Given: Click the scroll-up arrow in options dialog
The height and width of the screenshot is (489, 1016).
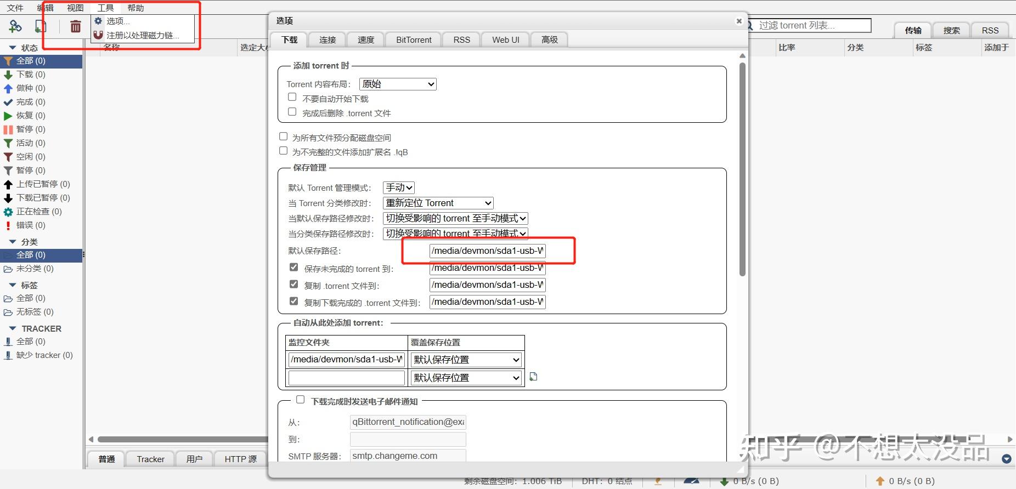Looking at the screenshot, I should click(742, 56).
